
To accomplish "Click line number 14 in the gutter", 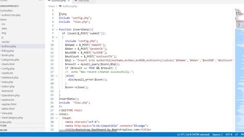I will pos(52,61).
